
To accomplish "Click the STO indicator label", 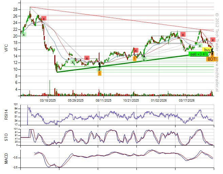I will 6,137.
